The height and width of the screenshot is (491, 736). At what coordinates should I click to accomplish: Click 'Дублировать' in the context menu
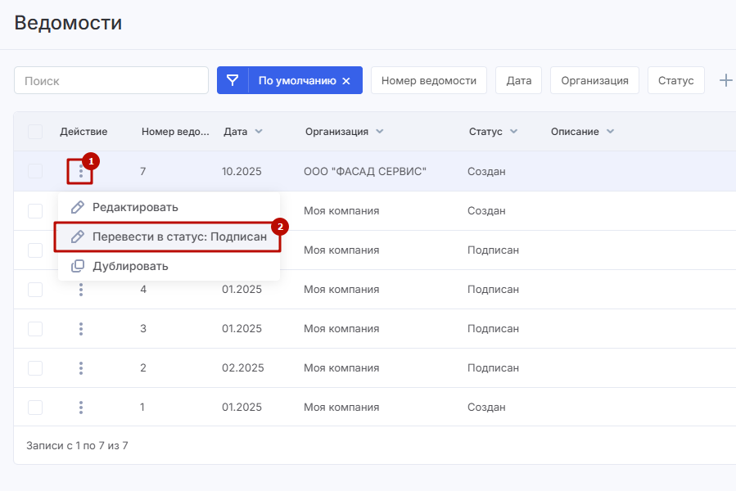130,266
